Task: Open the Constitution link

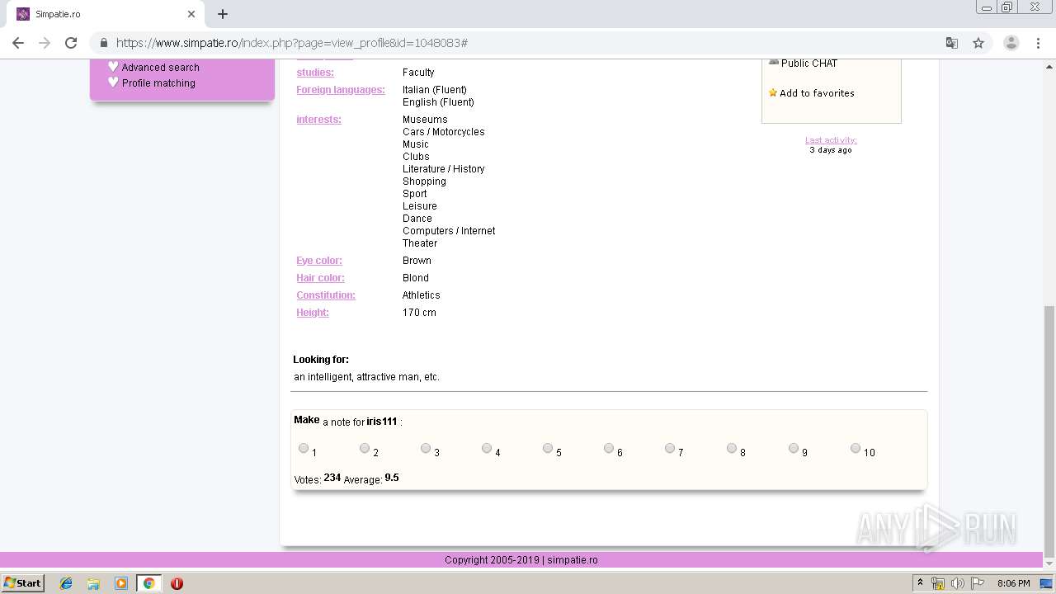Action: tap(326, 295)
